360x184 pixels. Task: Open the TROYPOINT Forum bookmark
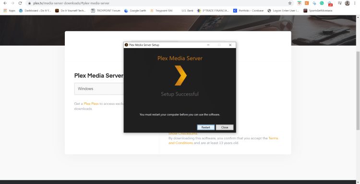[x=106, y=11]
